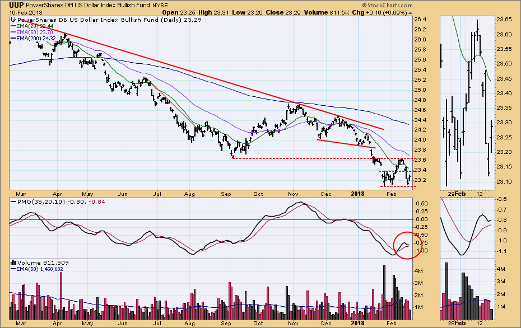Click the Sep label below the volume panel
The height and width of the screenshot is (328, 521).
pyautogui.click(x=226, y=323)
